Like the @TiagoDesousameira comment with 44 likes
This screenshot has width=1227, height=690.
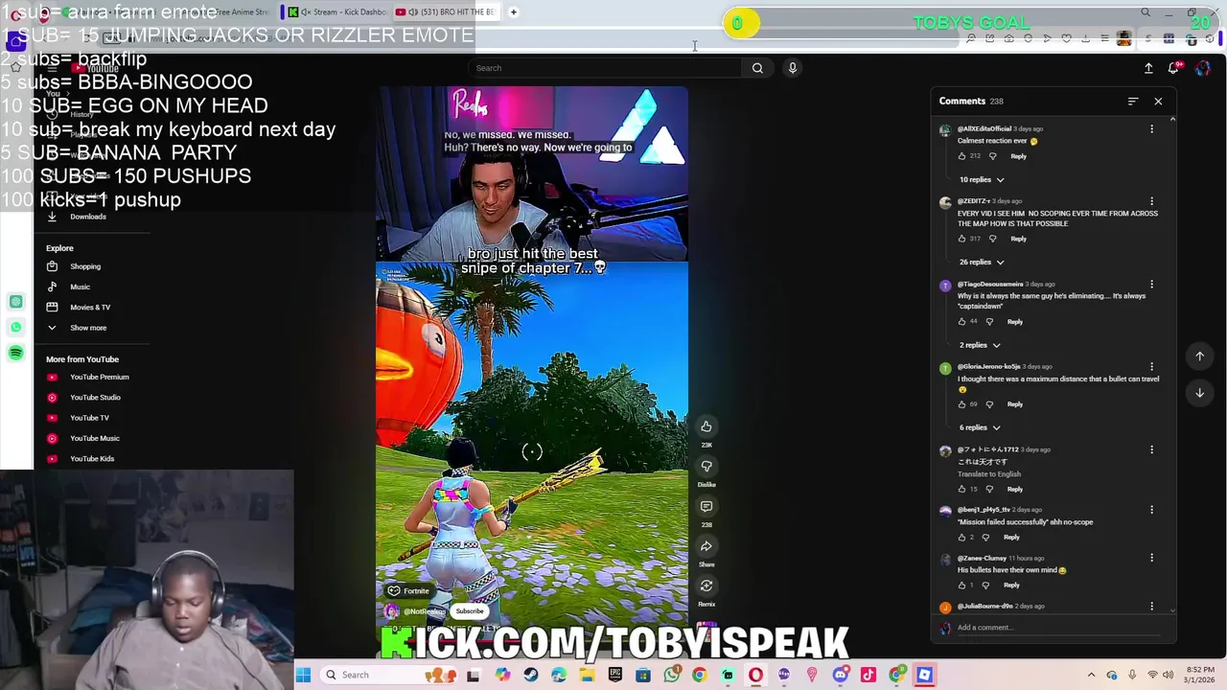(962, 322)
